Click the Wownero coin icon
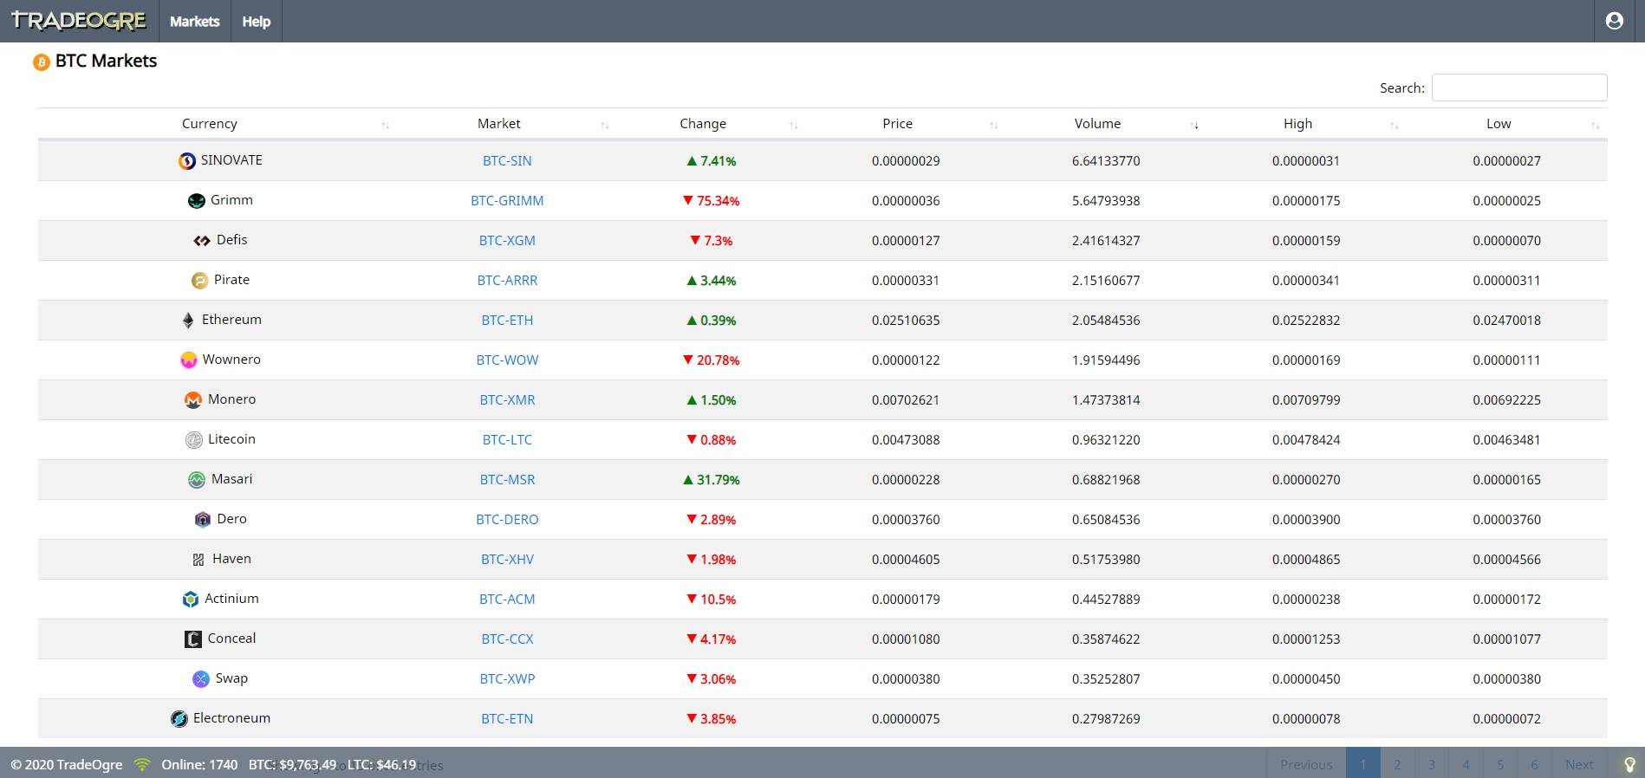 click(x=189, y=360)
